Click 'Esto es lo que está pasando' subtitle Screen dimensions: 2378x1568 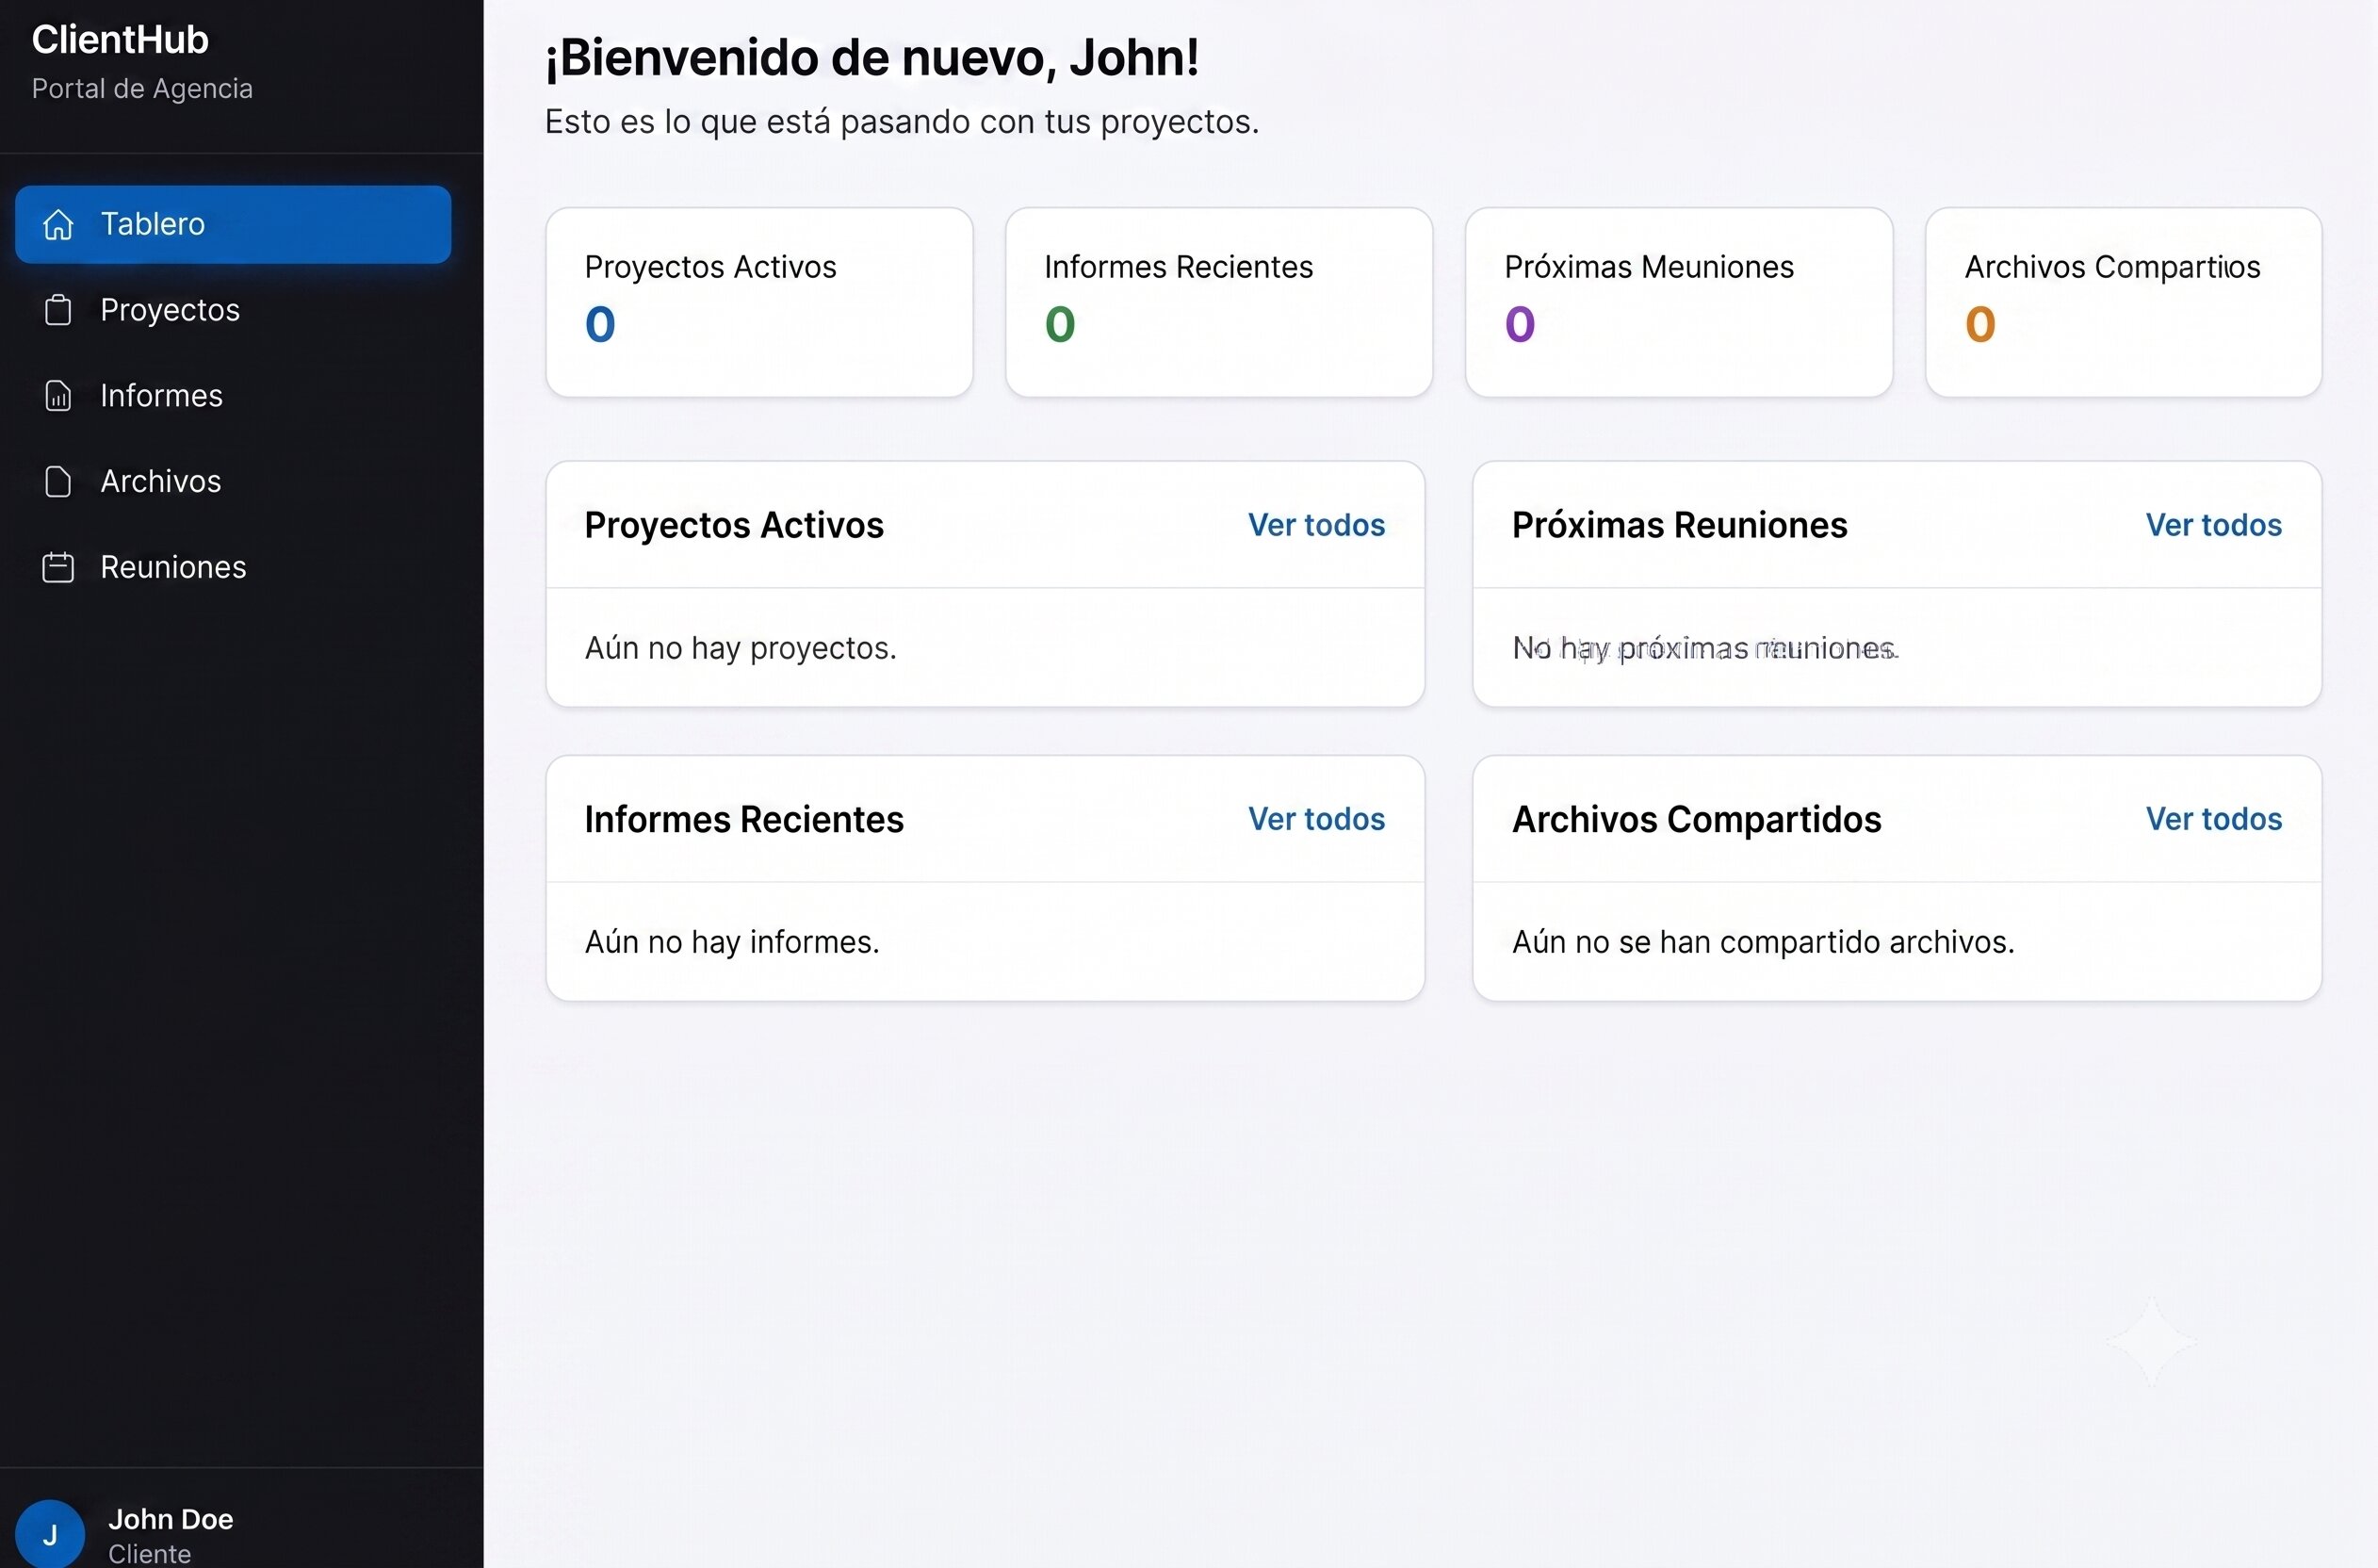(x=902, y=122)
